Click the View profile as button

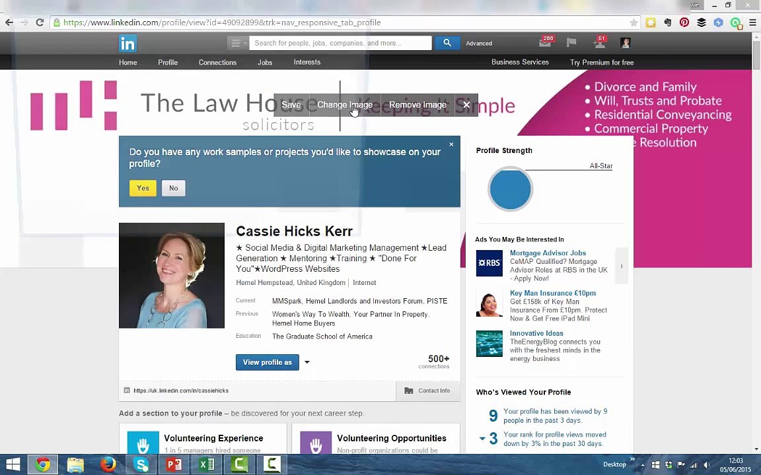[x=268, y=362]
